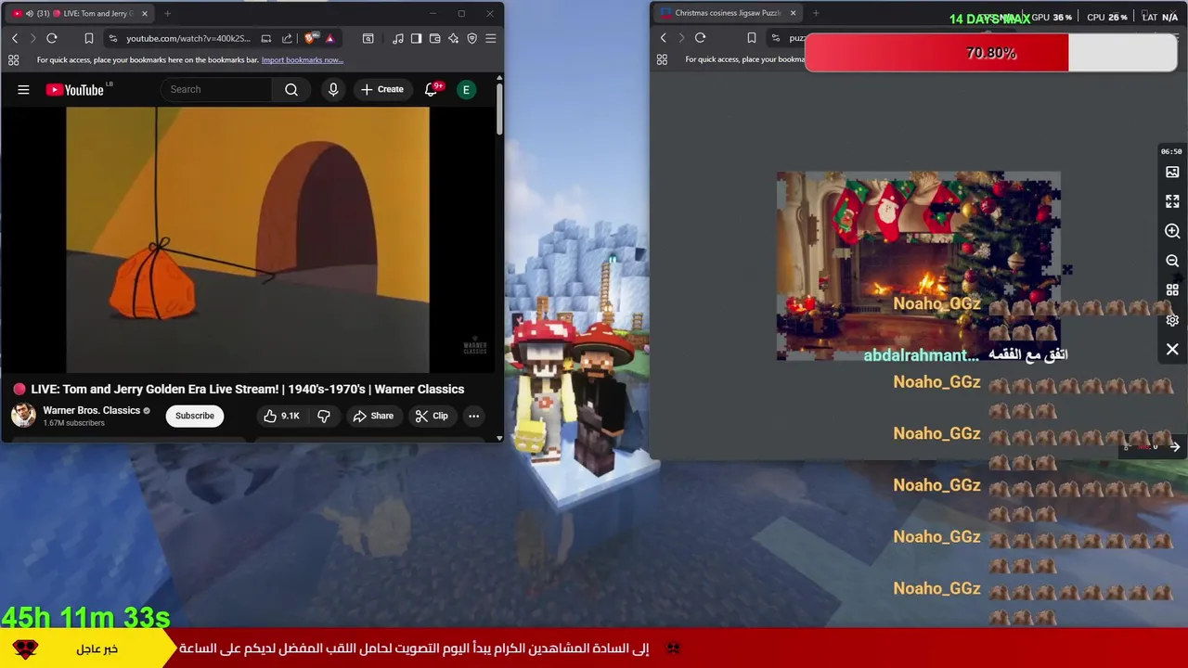Screen dimensions: 1188x668
Task: Open the account avatar E menu
Action: pos(466,89)
